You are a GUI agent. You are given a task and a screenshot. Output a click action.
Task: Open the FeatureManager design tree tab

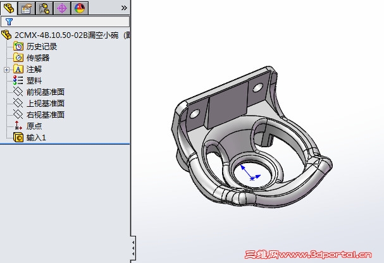click(9, 8)
